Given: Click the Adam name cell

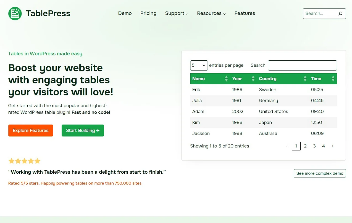Looking at the screenshot, I should click(210, 112).
